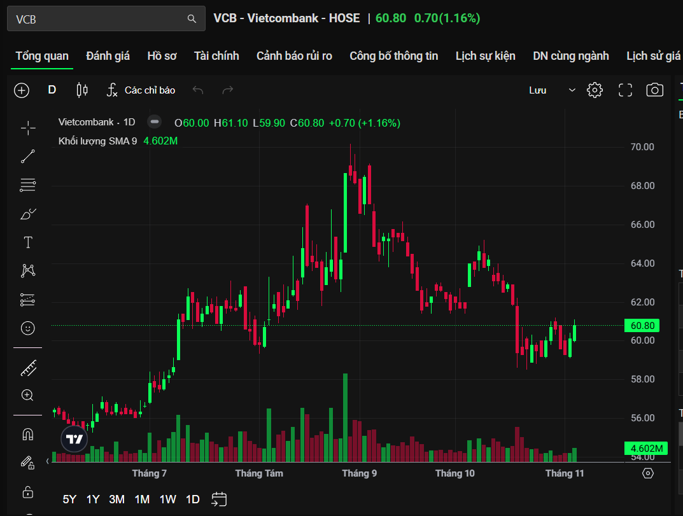
Task: Expand the Lưu save dropdown
Action: click(x=572, y=90)
